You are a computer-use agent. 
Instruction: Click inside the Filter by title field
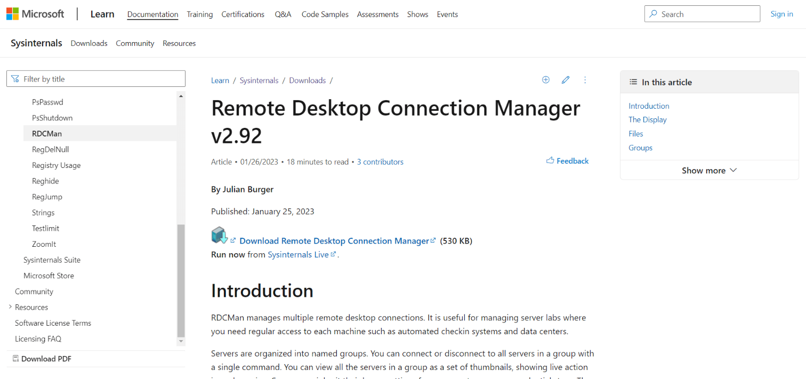(96, 78)
